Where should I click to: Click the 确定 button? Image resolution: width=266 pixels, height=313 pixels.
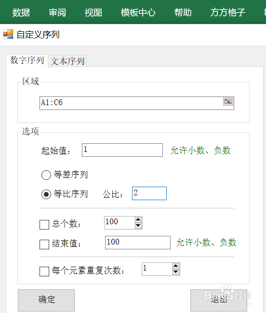46,300
